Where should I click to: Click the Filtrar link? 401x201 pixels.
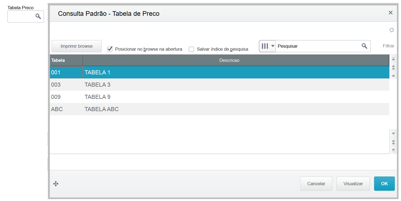[x=388, y=46]
